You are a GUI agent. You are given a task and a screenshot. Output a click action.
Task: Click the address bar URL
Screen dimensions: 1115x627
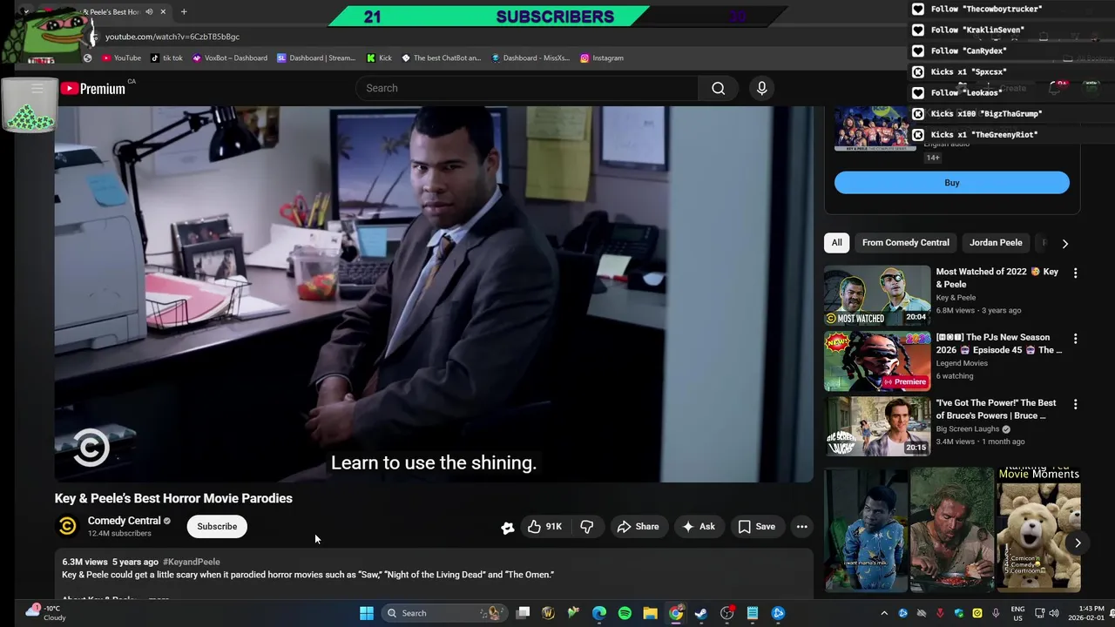[172, 37]
